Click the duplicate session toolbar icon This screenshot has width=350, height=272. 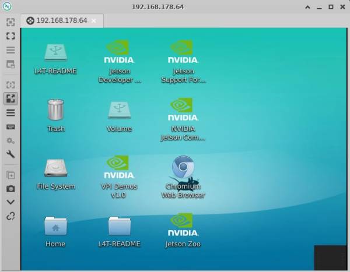(x=10, y=175)
